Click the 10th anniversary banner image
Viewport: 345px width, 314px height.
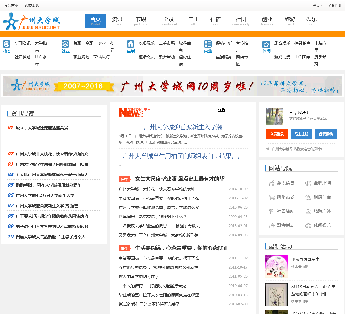coord(172,86)
